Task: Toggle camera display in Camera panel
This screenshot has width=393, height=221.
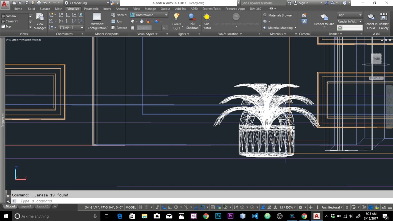Action: pos(304,21)
